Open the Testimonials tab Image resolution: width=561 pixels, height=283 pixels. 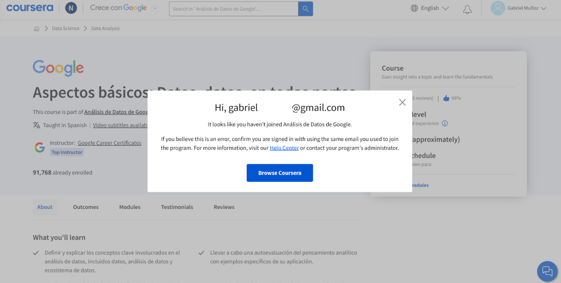point(177,207)
